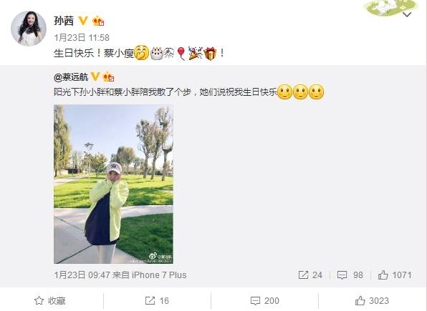The width and height of the screenshot is (427, 311).
Task: Open the original post time 1月23日 09:47
Action: point(82,275)
